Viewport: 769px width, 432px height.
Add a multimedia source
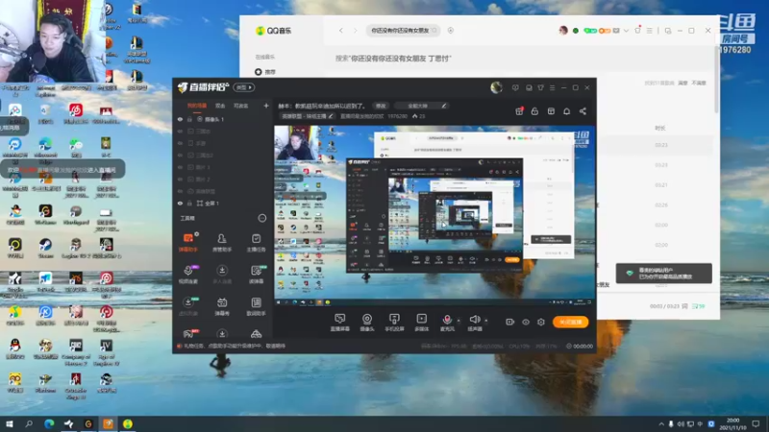tap(421, 323)
